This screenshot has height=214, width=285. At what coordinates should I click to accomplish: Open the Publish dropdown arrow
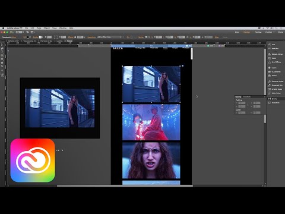tap(274, 32)
